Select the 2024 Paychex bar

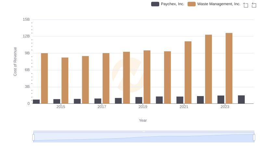pos(241,100)
